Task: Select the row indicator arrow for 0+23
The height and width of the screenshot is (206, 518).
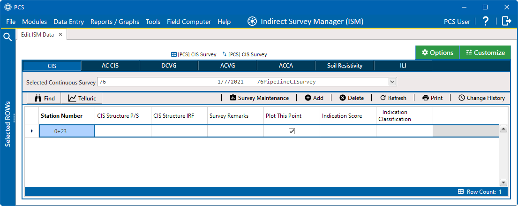Action: (x=32, y=131)
